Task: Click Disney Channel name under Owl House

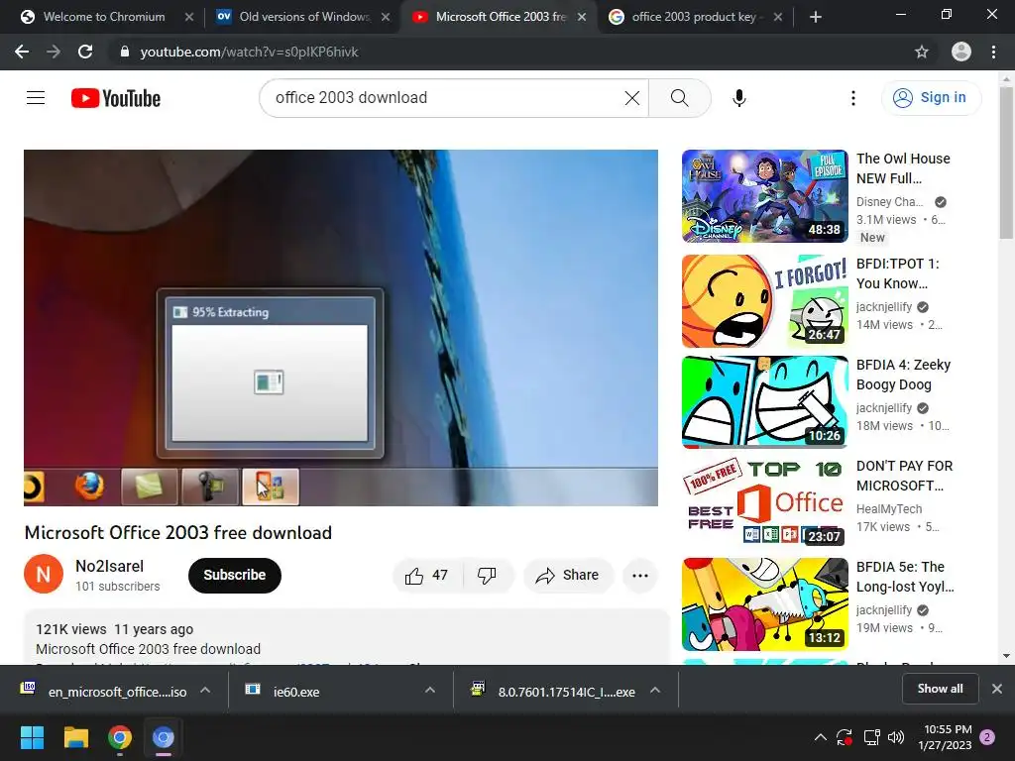Action: point(889,202)
